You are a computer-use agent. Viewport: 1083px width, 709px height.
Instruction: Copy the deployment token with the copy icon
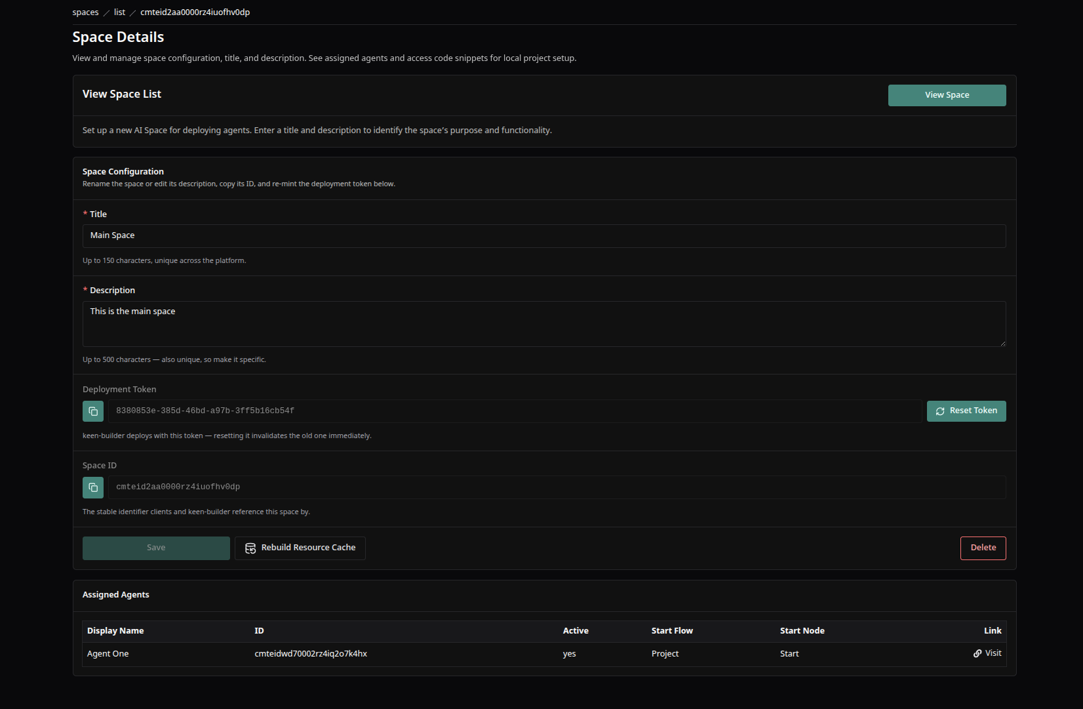(x=93, y=411)
